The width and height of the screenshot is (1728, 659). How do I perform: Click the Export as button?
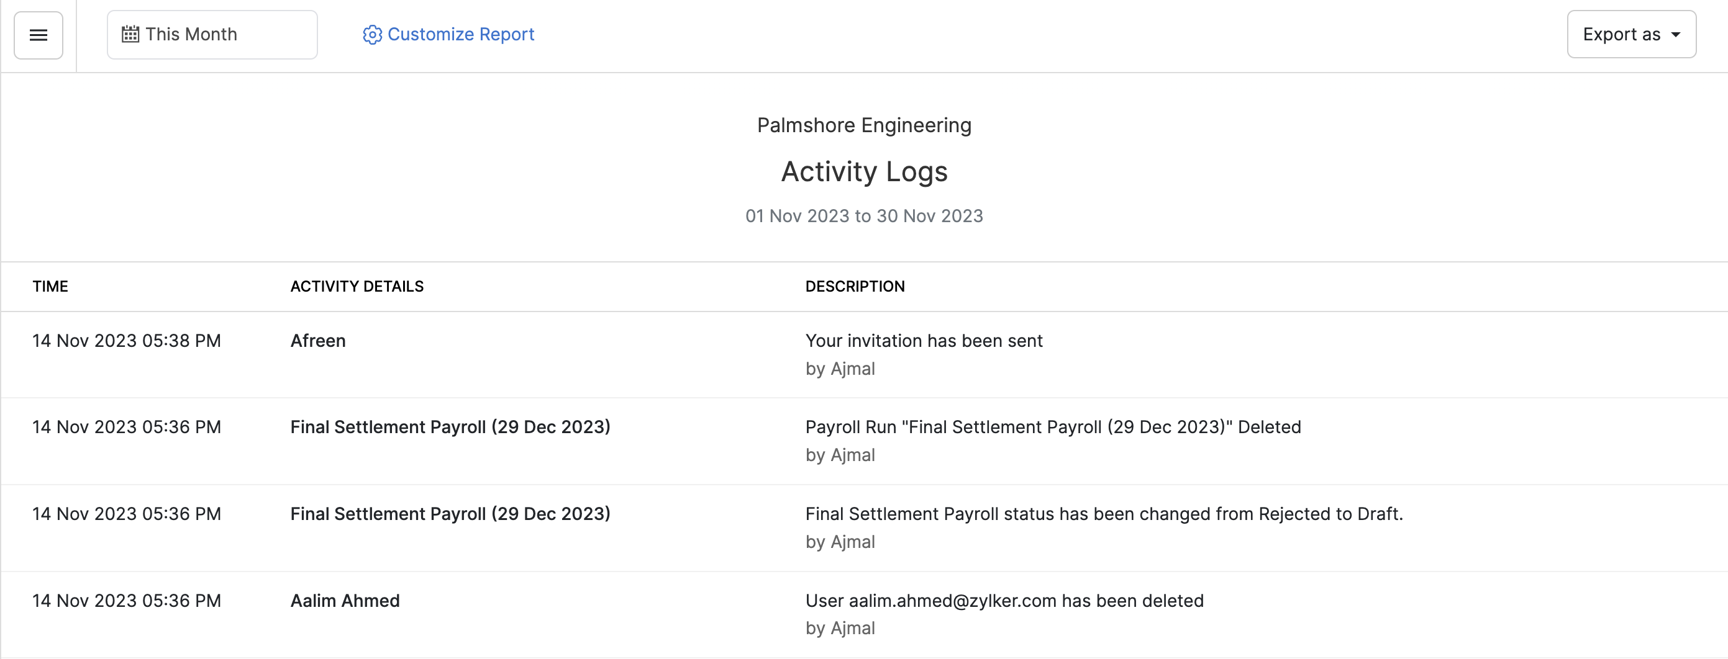click(x=1621, y=34)
